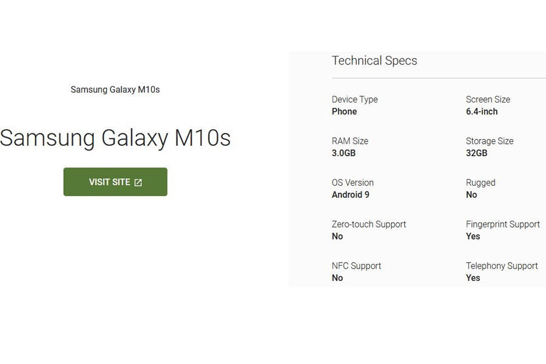Image resolution: width=546 pixels, height=364 pixels.
Task: Select the Device Type spec label
Action: point(354,99)
